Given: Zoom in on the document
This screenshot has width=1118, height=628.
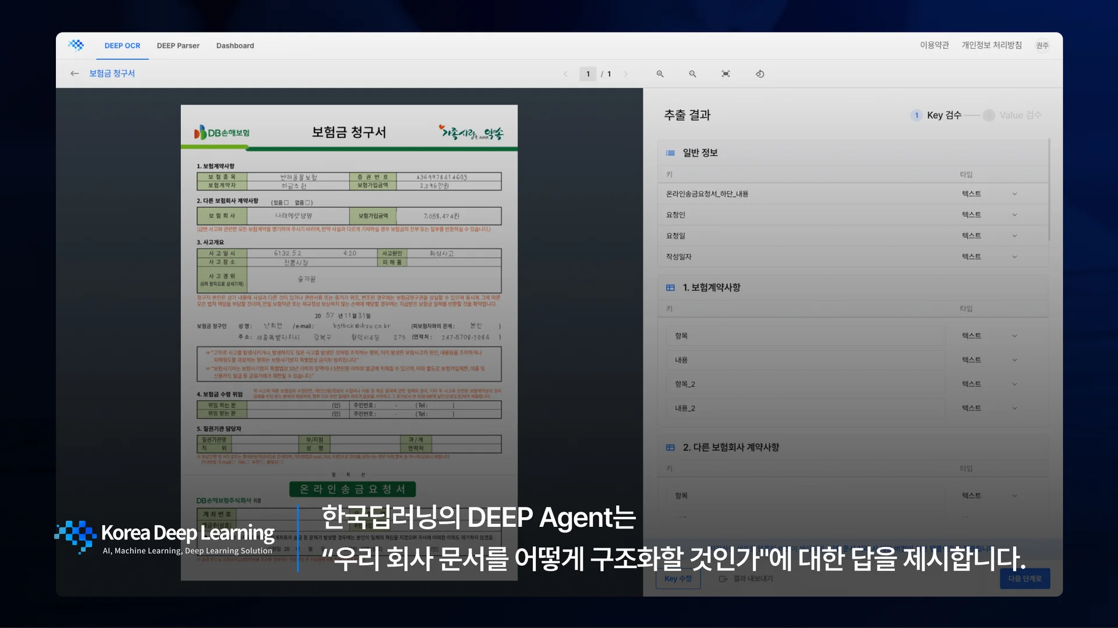Looking at the screenshot, I should [660, 74].
